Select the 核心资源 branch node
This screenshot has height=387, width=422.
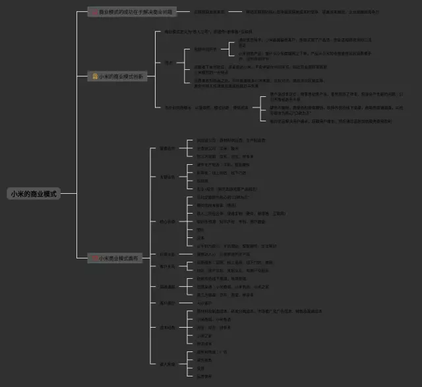point(167,222)
